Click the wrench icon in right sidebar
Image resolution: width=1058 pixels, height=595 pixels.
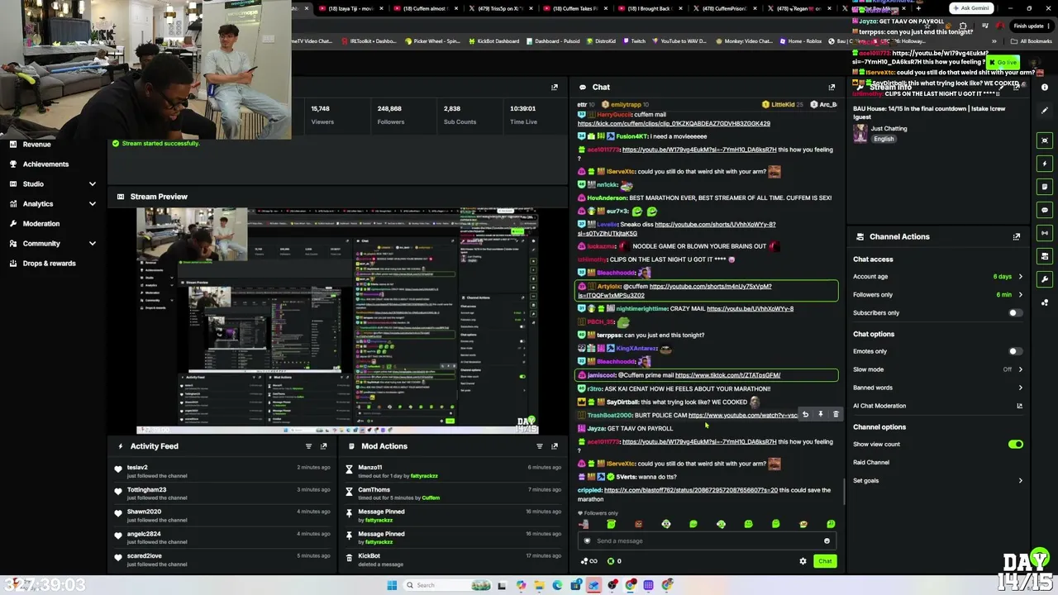pos(1045,279)
